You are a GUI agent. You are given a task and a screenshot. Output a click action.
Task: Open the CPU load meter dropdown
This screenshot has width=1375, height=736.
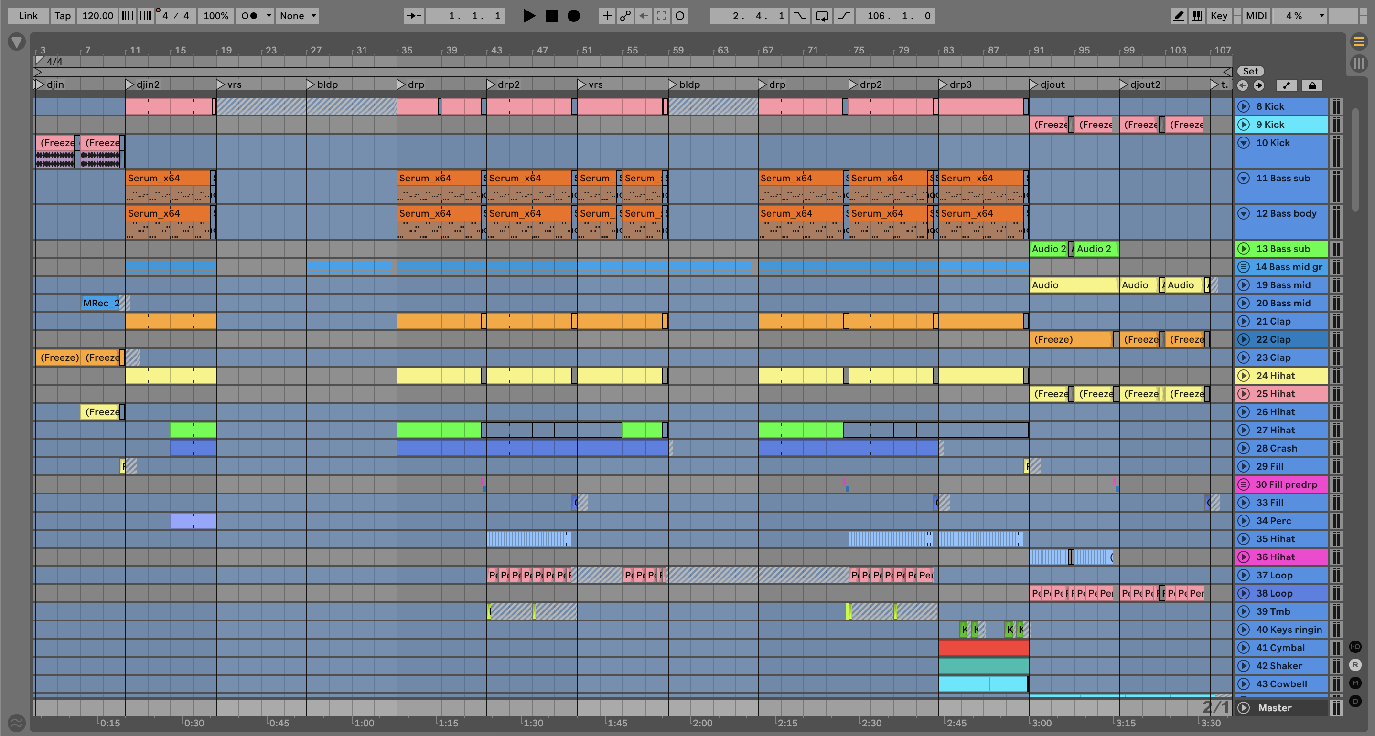(x=1322, y=15)
